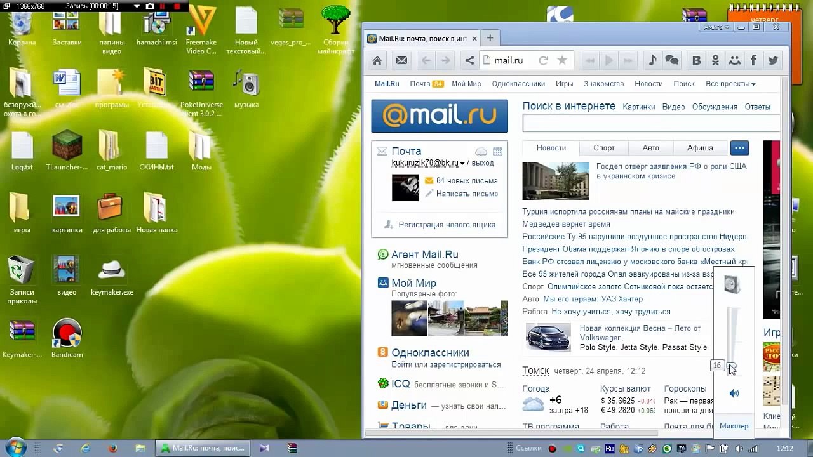The image size is (813, 457).
Task: Select the TLauncher desktop icon
Action: [x=67, y=151]
